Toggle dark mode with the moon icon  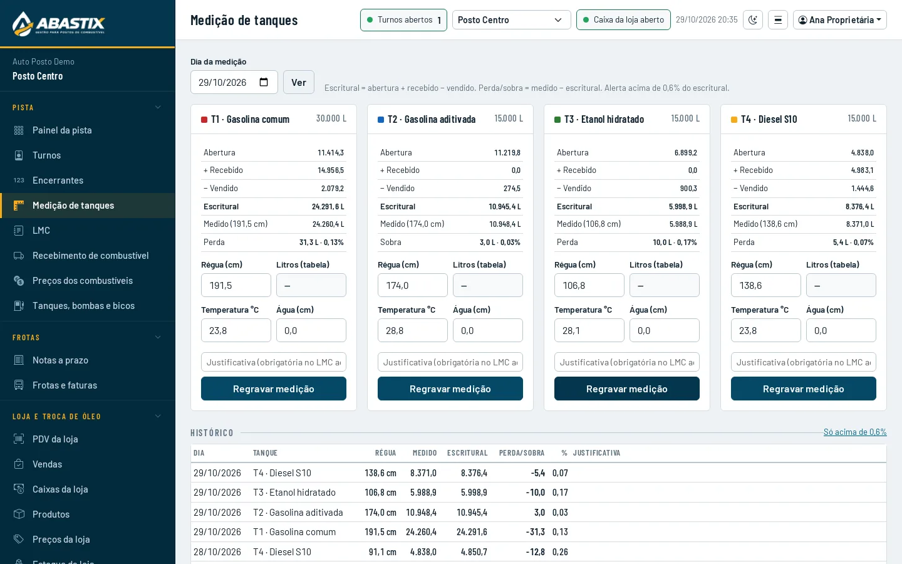[x=753, y=20]
